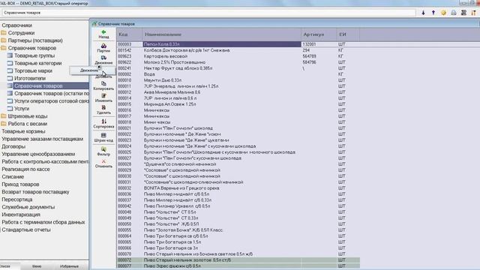Click the Изменить edit toolbar icon
480x270 pixels.
(103, 95)
